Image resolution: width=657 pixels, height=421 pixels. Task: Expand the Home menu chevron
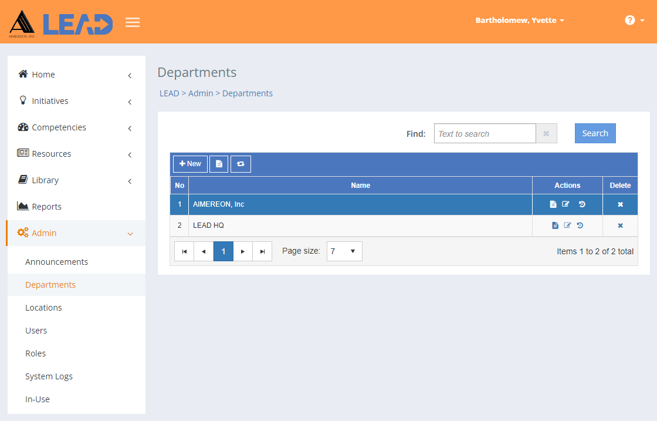(130, 76)
